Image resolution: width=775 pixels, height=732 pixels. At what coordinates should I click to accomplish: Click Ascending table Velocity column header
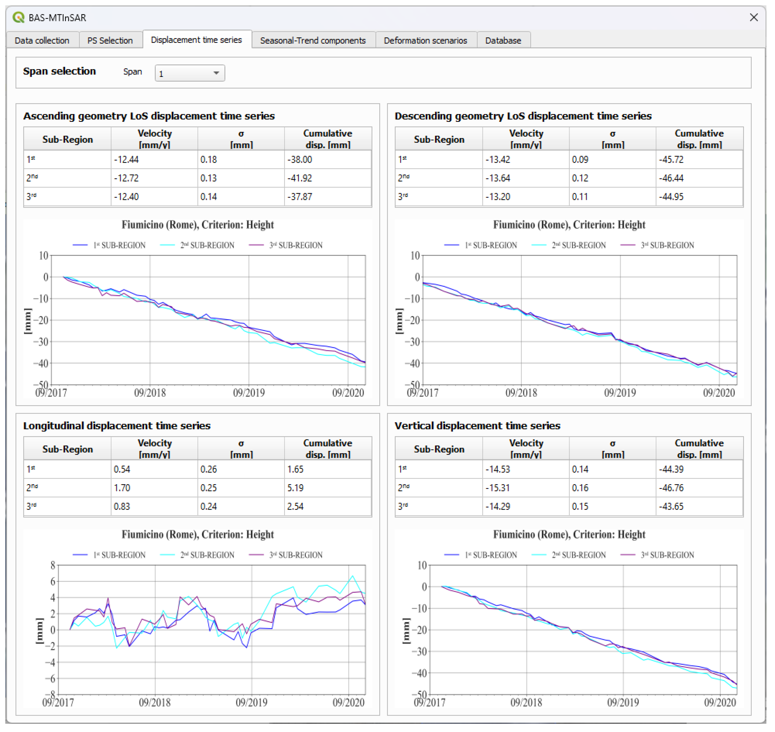click(155, 140)
